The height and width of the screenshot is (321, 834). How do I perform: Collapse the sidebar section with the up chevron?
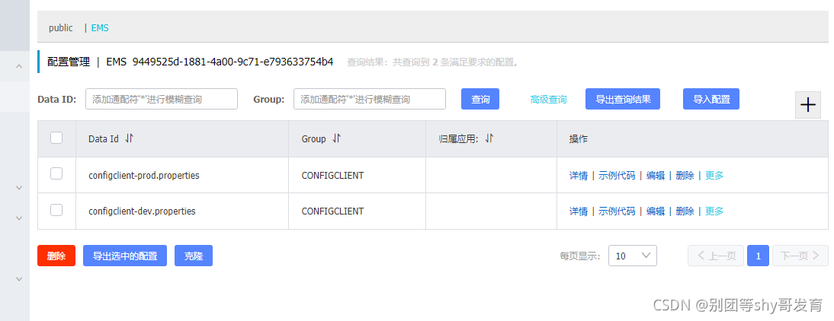(18, 66)
